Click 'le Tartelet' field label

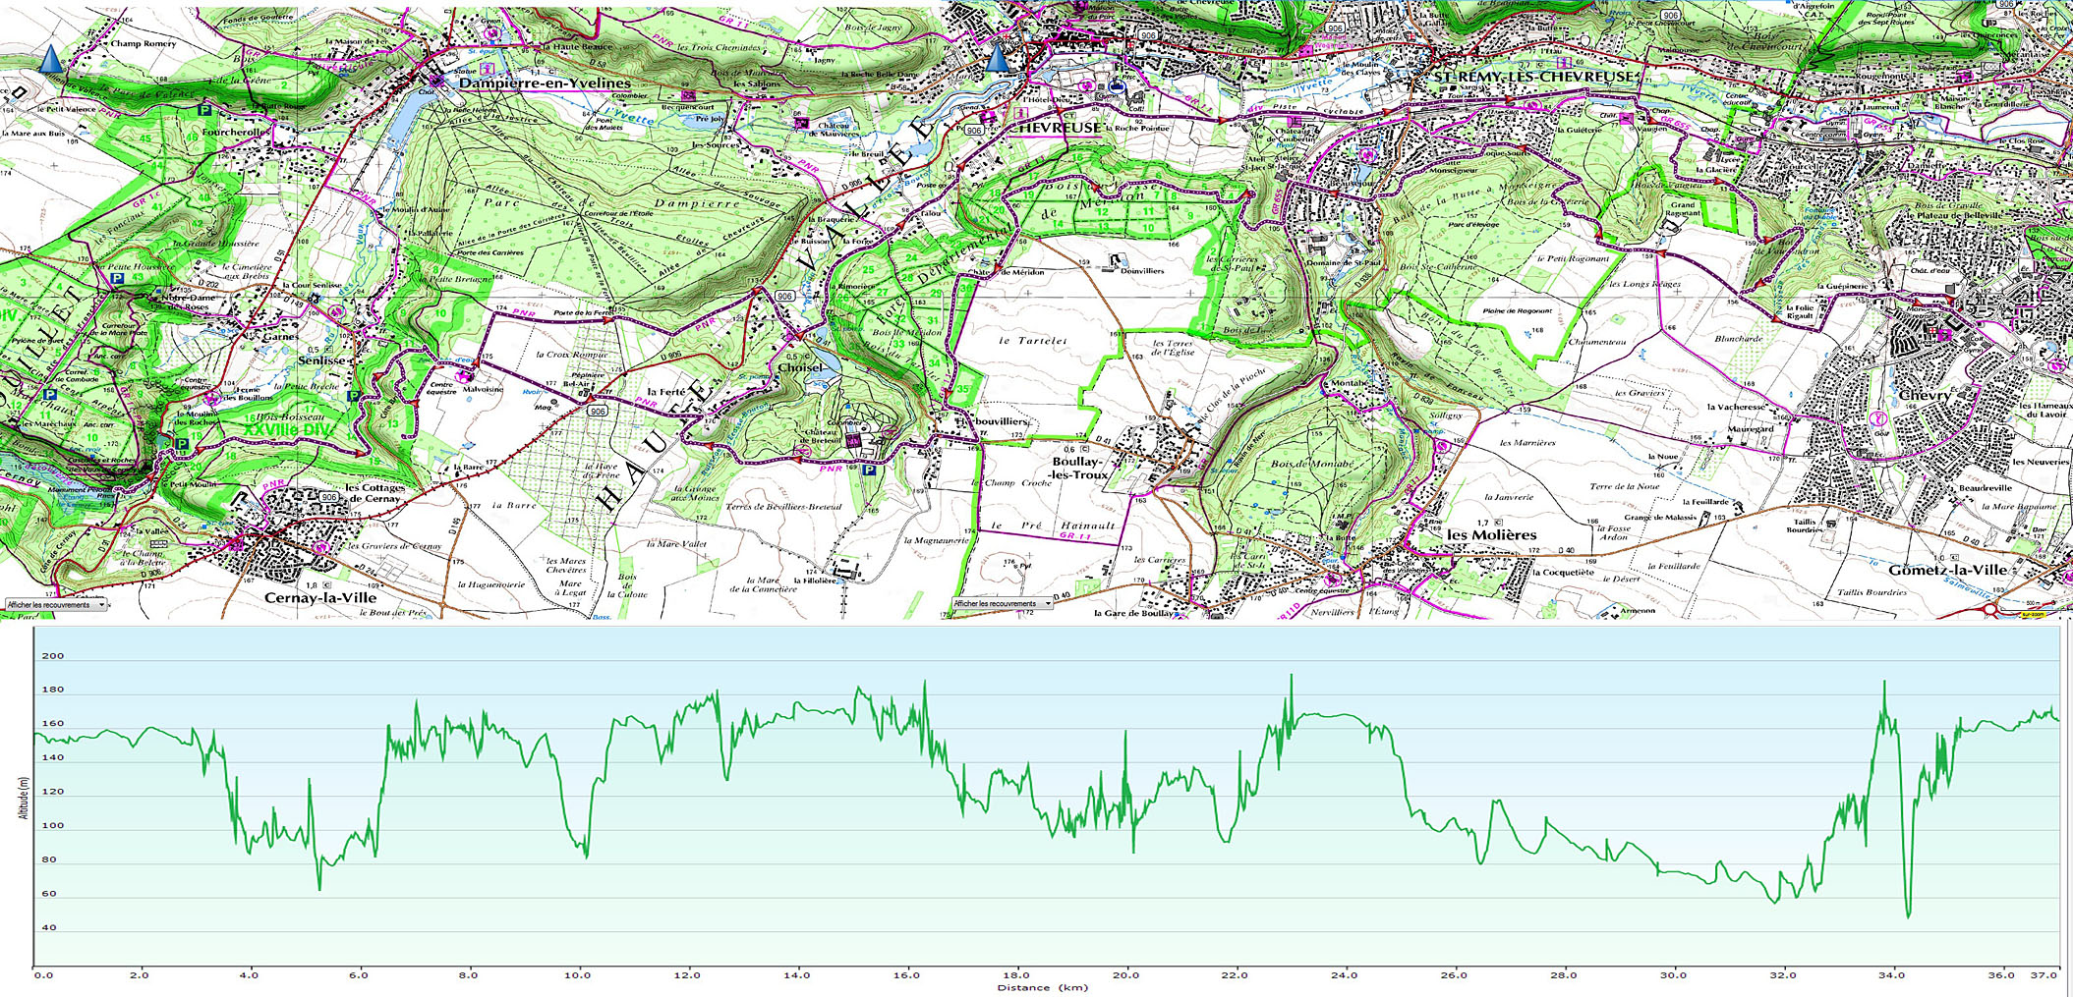(1033, 341)
